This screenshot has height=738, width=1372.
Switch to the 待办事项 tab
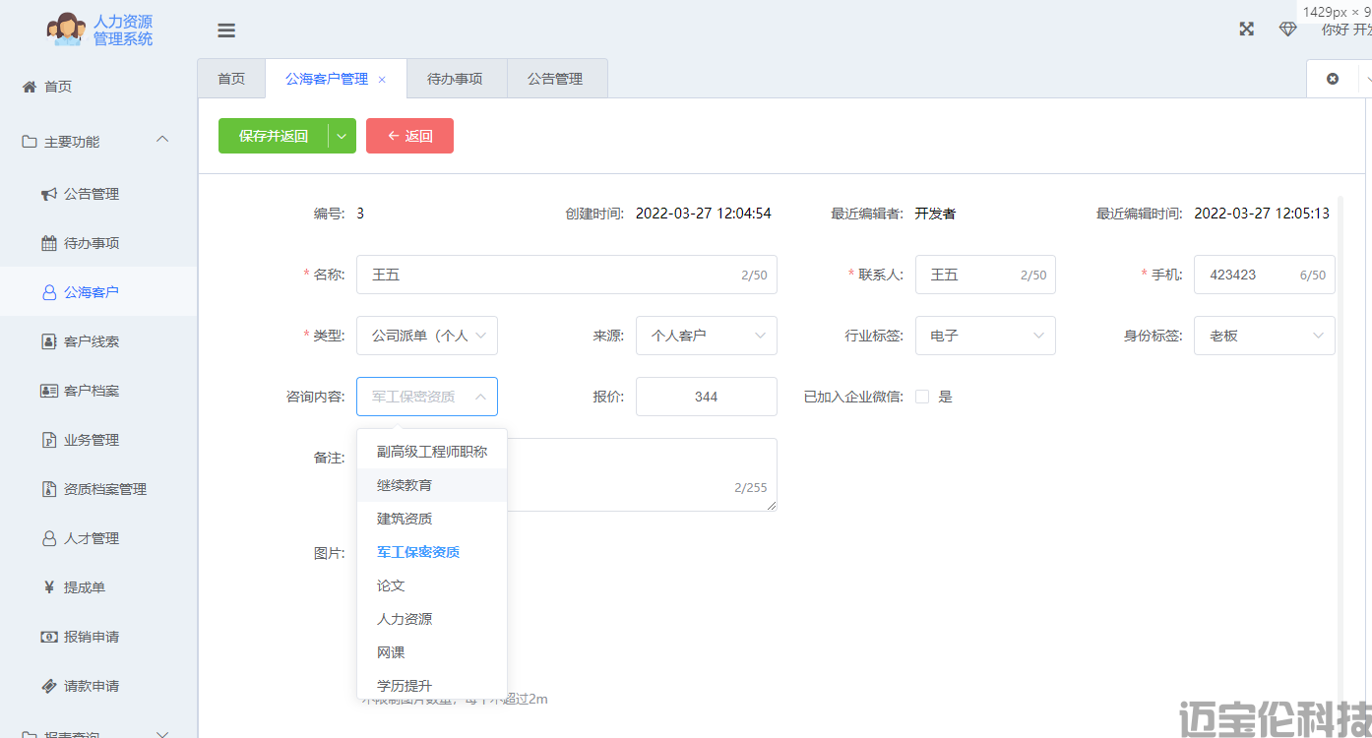pyautogui.click(x=455, y=79)
